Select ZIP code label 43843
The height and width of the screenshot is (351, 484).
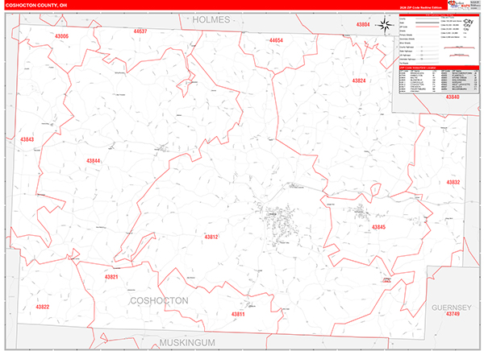[x=27, y=139]
